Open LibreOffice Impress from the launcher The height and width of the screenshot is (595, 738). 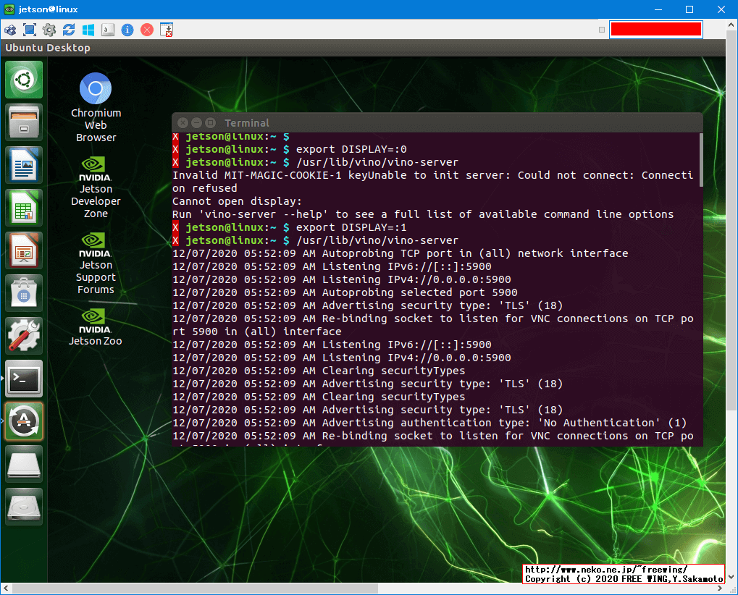(x=24, y=250)
